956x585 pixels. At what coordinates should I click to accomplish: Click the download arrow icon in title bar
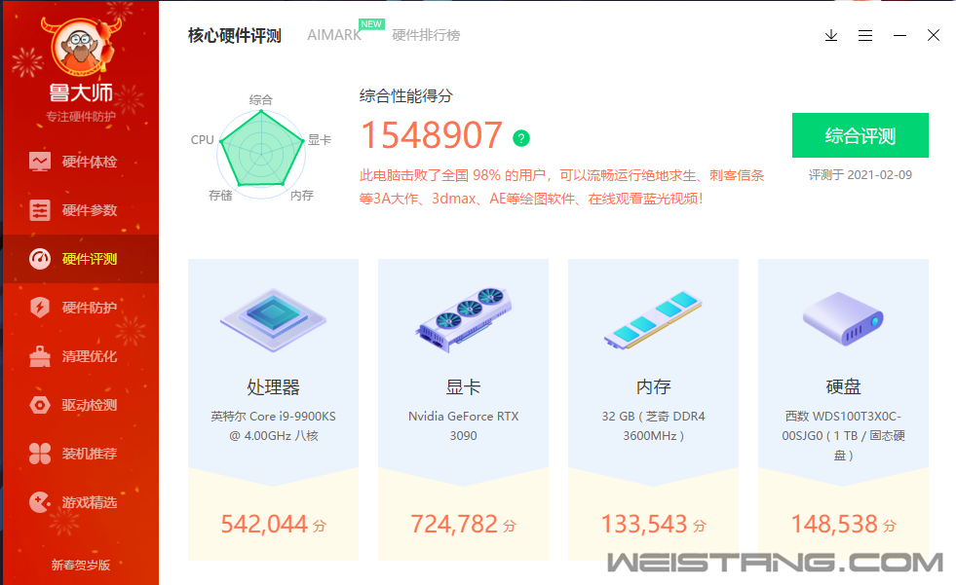[831, 35]
